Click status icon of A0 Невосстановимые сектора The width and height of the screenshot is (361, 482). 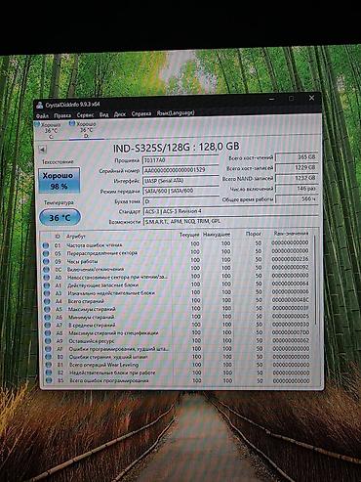point(47,278)
